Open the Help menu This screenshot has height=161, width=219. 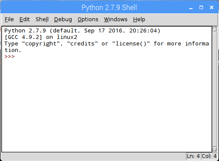139,19
